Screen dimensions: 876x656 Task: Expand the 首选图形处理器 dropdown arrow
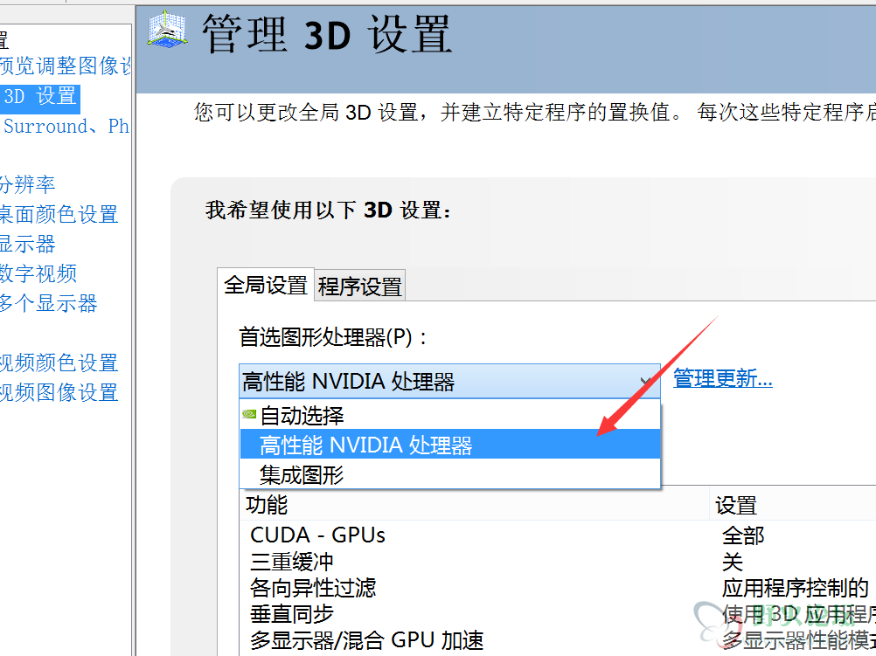[x=646, y=382]
